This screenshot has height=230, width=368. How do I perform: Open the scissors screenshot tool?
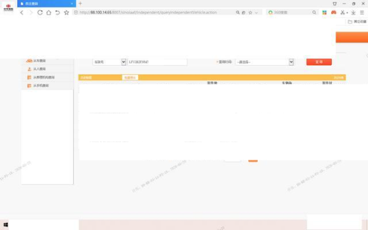[x=343, y=13]
